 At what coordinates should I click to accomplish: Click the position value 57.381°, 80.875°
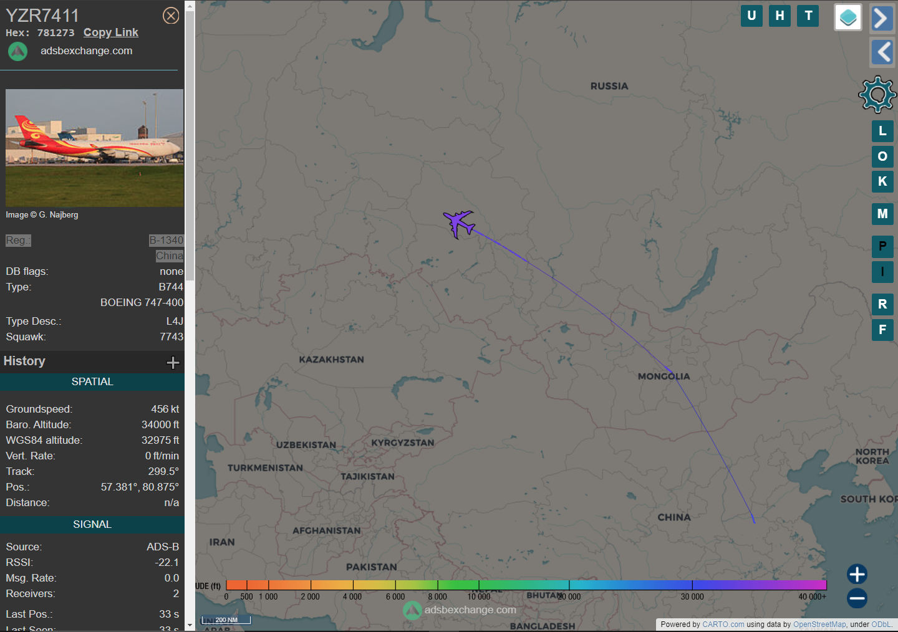pyautogui.click(x=140, y=487)
